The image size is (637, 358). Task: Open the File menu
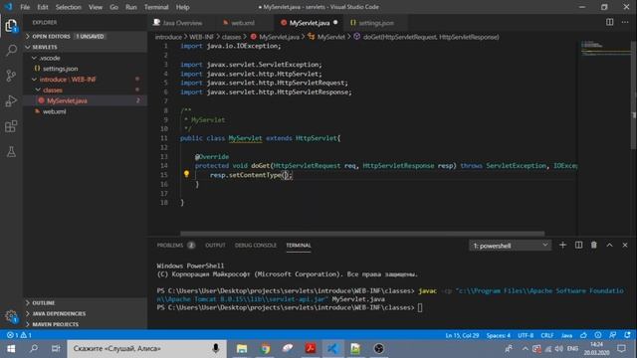pos(25,7)
